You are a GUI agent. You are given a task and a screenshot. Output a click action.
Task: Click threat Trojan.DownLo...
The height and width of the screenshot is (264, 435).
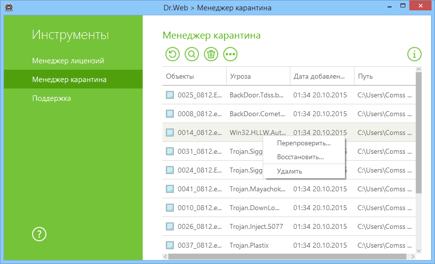pos(254,208)
